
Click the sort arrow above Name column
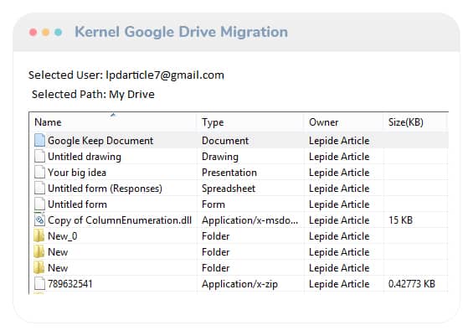tap(113, 115)
